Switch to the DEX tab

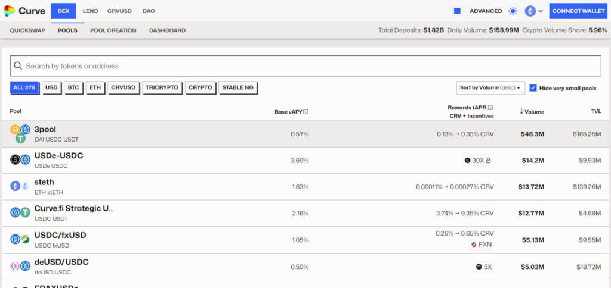point(63,11)
